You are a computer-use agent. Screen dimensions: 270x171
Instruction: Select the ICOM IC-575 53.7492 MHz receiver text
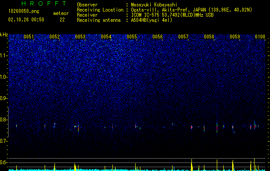tap(172, 15)
